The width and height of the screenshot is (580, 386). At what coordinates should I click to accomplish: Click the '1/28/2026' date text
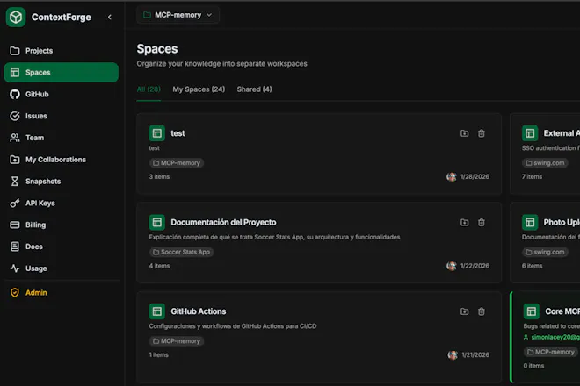(475, 177)
